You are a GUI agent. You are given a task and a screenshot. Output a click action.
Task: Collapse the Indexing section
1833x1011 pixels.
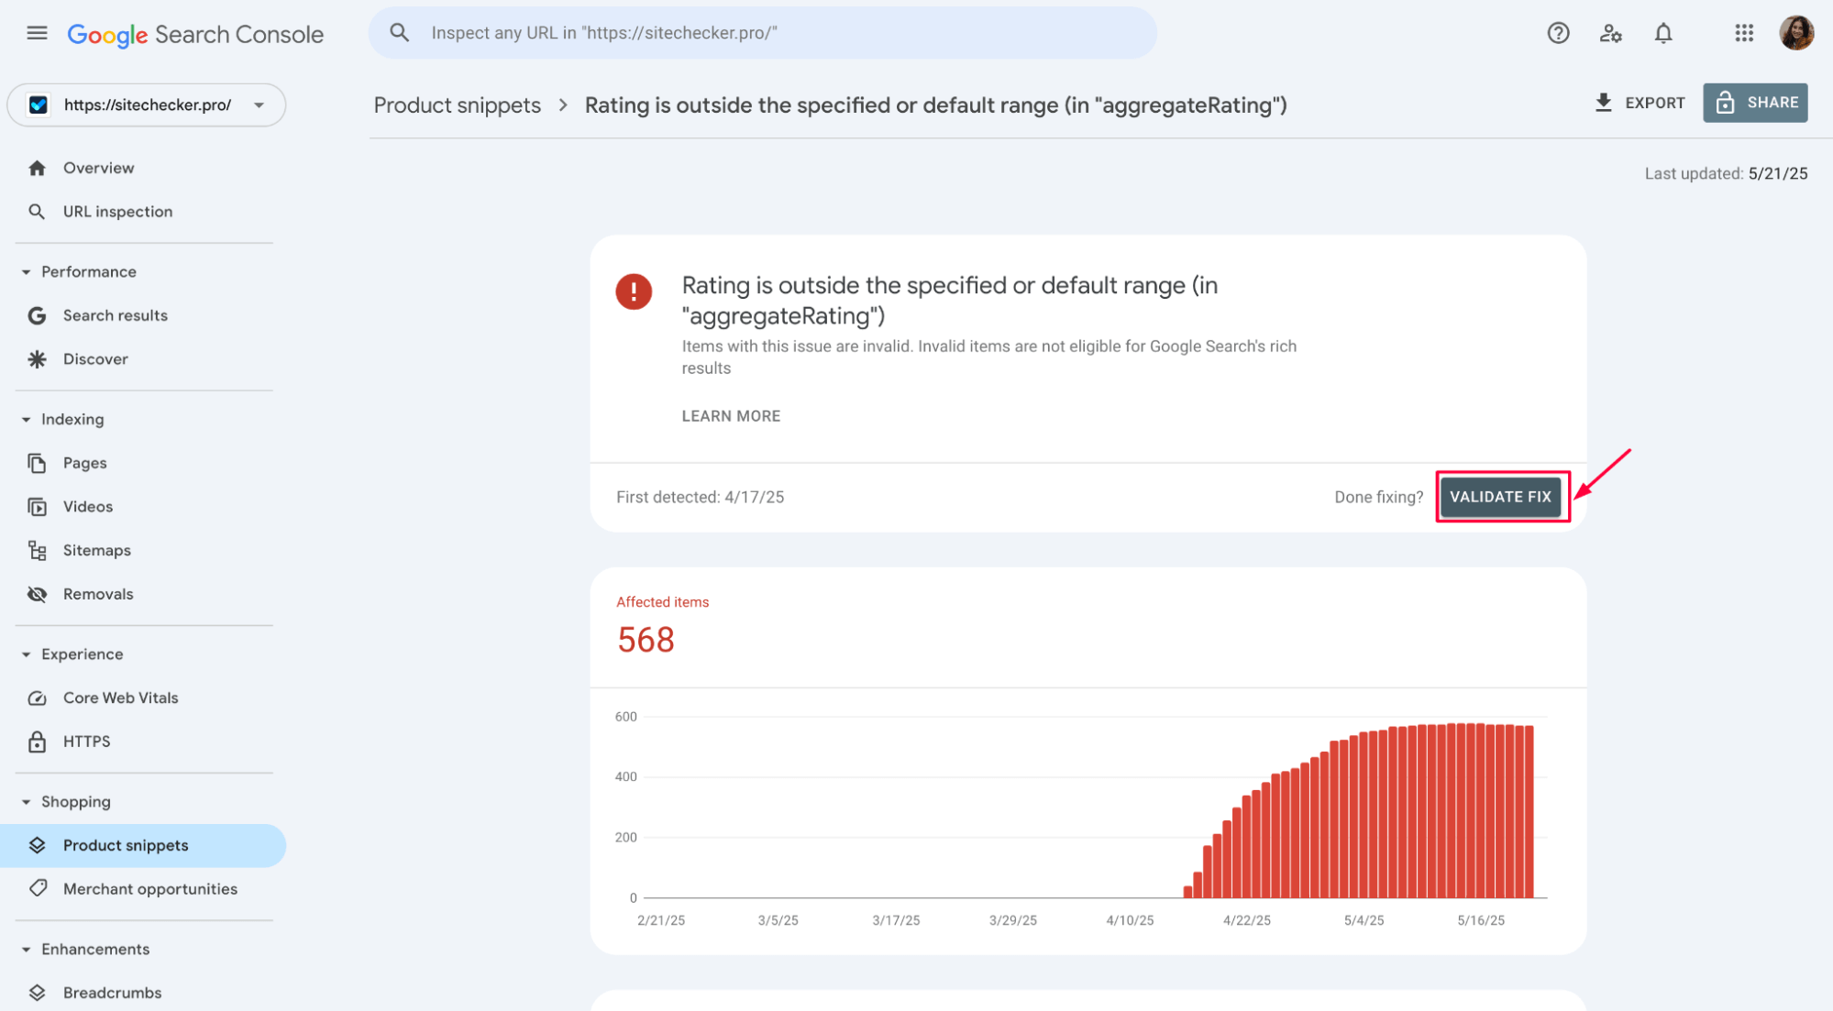(26, 420)
